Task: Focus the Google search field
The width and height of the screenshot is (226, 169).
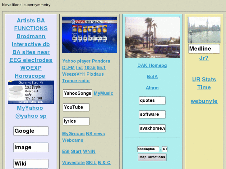Action: click(31, 131)
